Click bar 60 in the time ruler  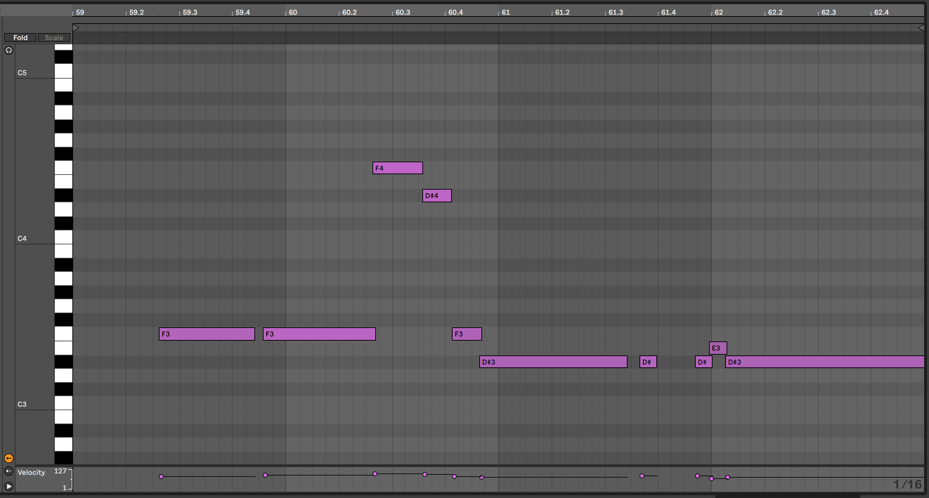[293, 12]
